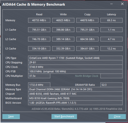Click the empty North Bridge Clock field
This screenshot has width=128, height=123.
pos(111,76)
